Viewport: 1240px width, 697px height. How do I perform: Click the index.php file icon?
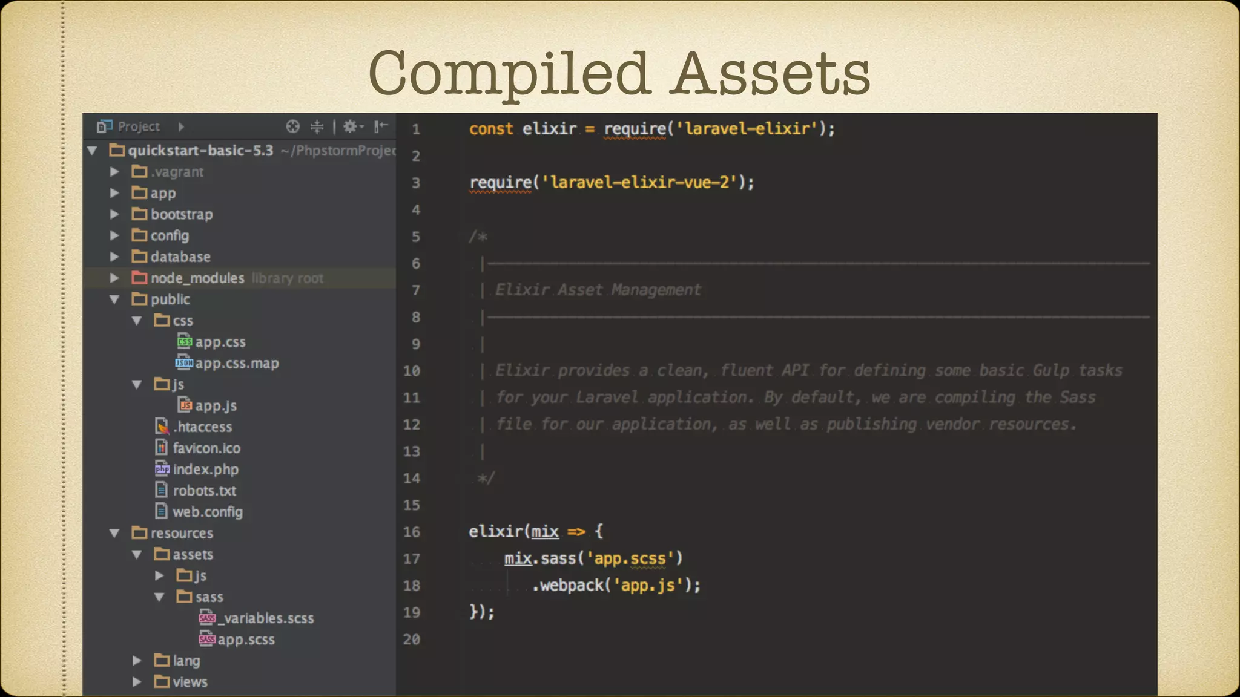(162, 469)
